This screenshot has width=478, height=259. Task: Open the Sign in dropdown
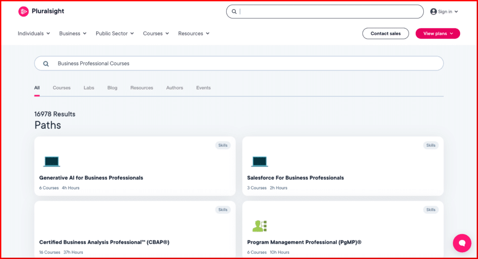coord(444,12)
